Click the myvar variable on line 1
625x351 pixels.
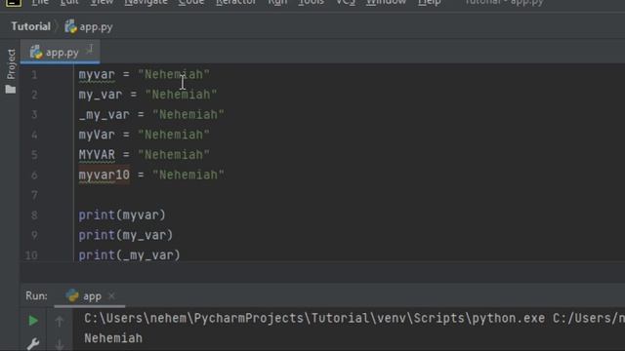(x=97, y=74)
